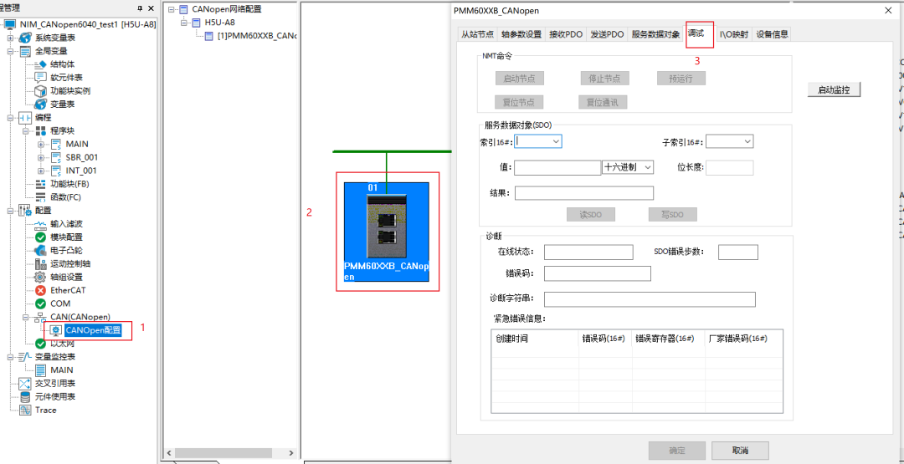904x464 pixels.
Task: Click the COM green check icon
Action: [40, 303]
